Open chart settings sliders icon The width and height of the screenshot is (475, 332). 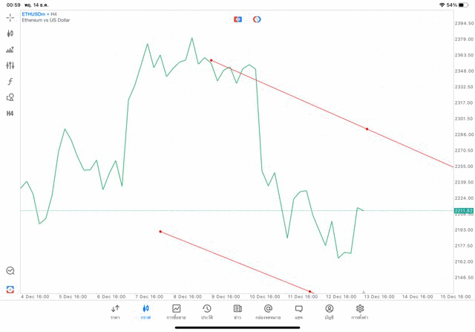(x=10, y=65)
